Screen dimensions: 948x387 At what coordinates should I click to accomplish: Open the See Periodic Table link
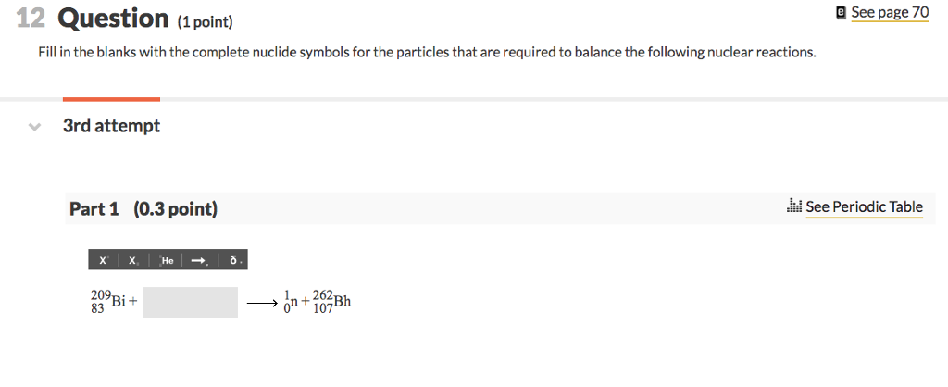coord(864,206)
